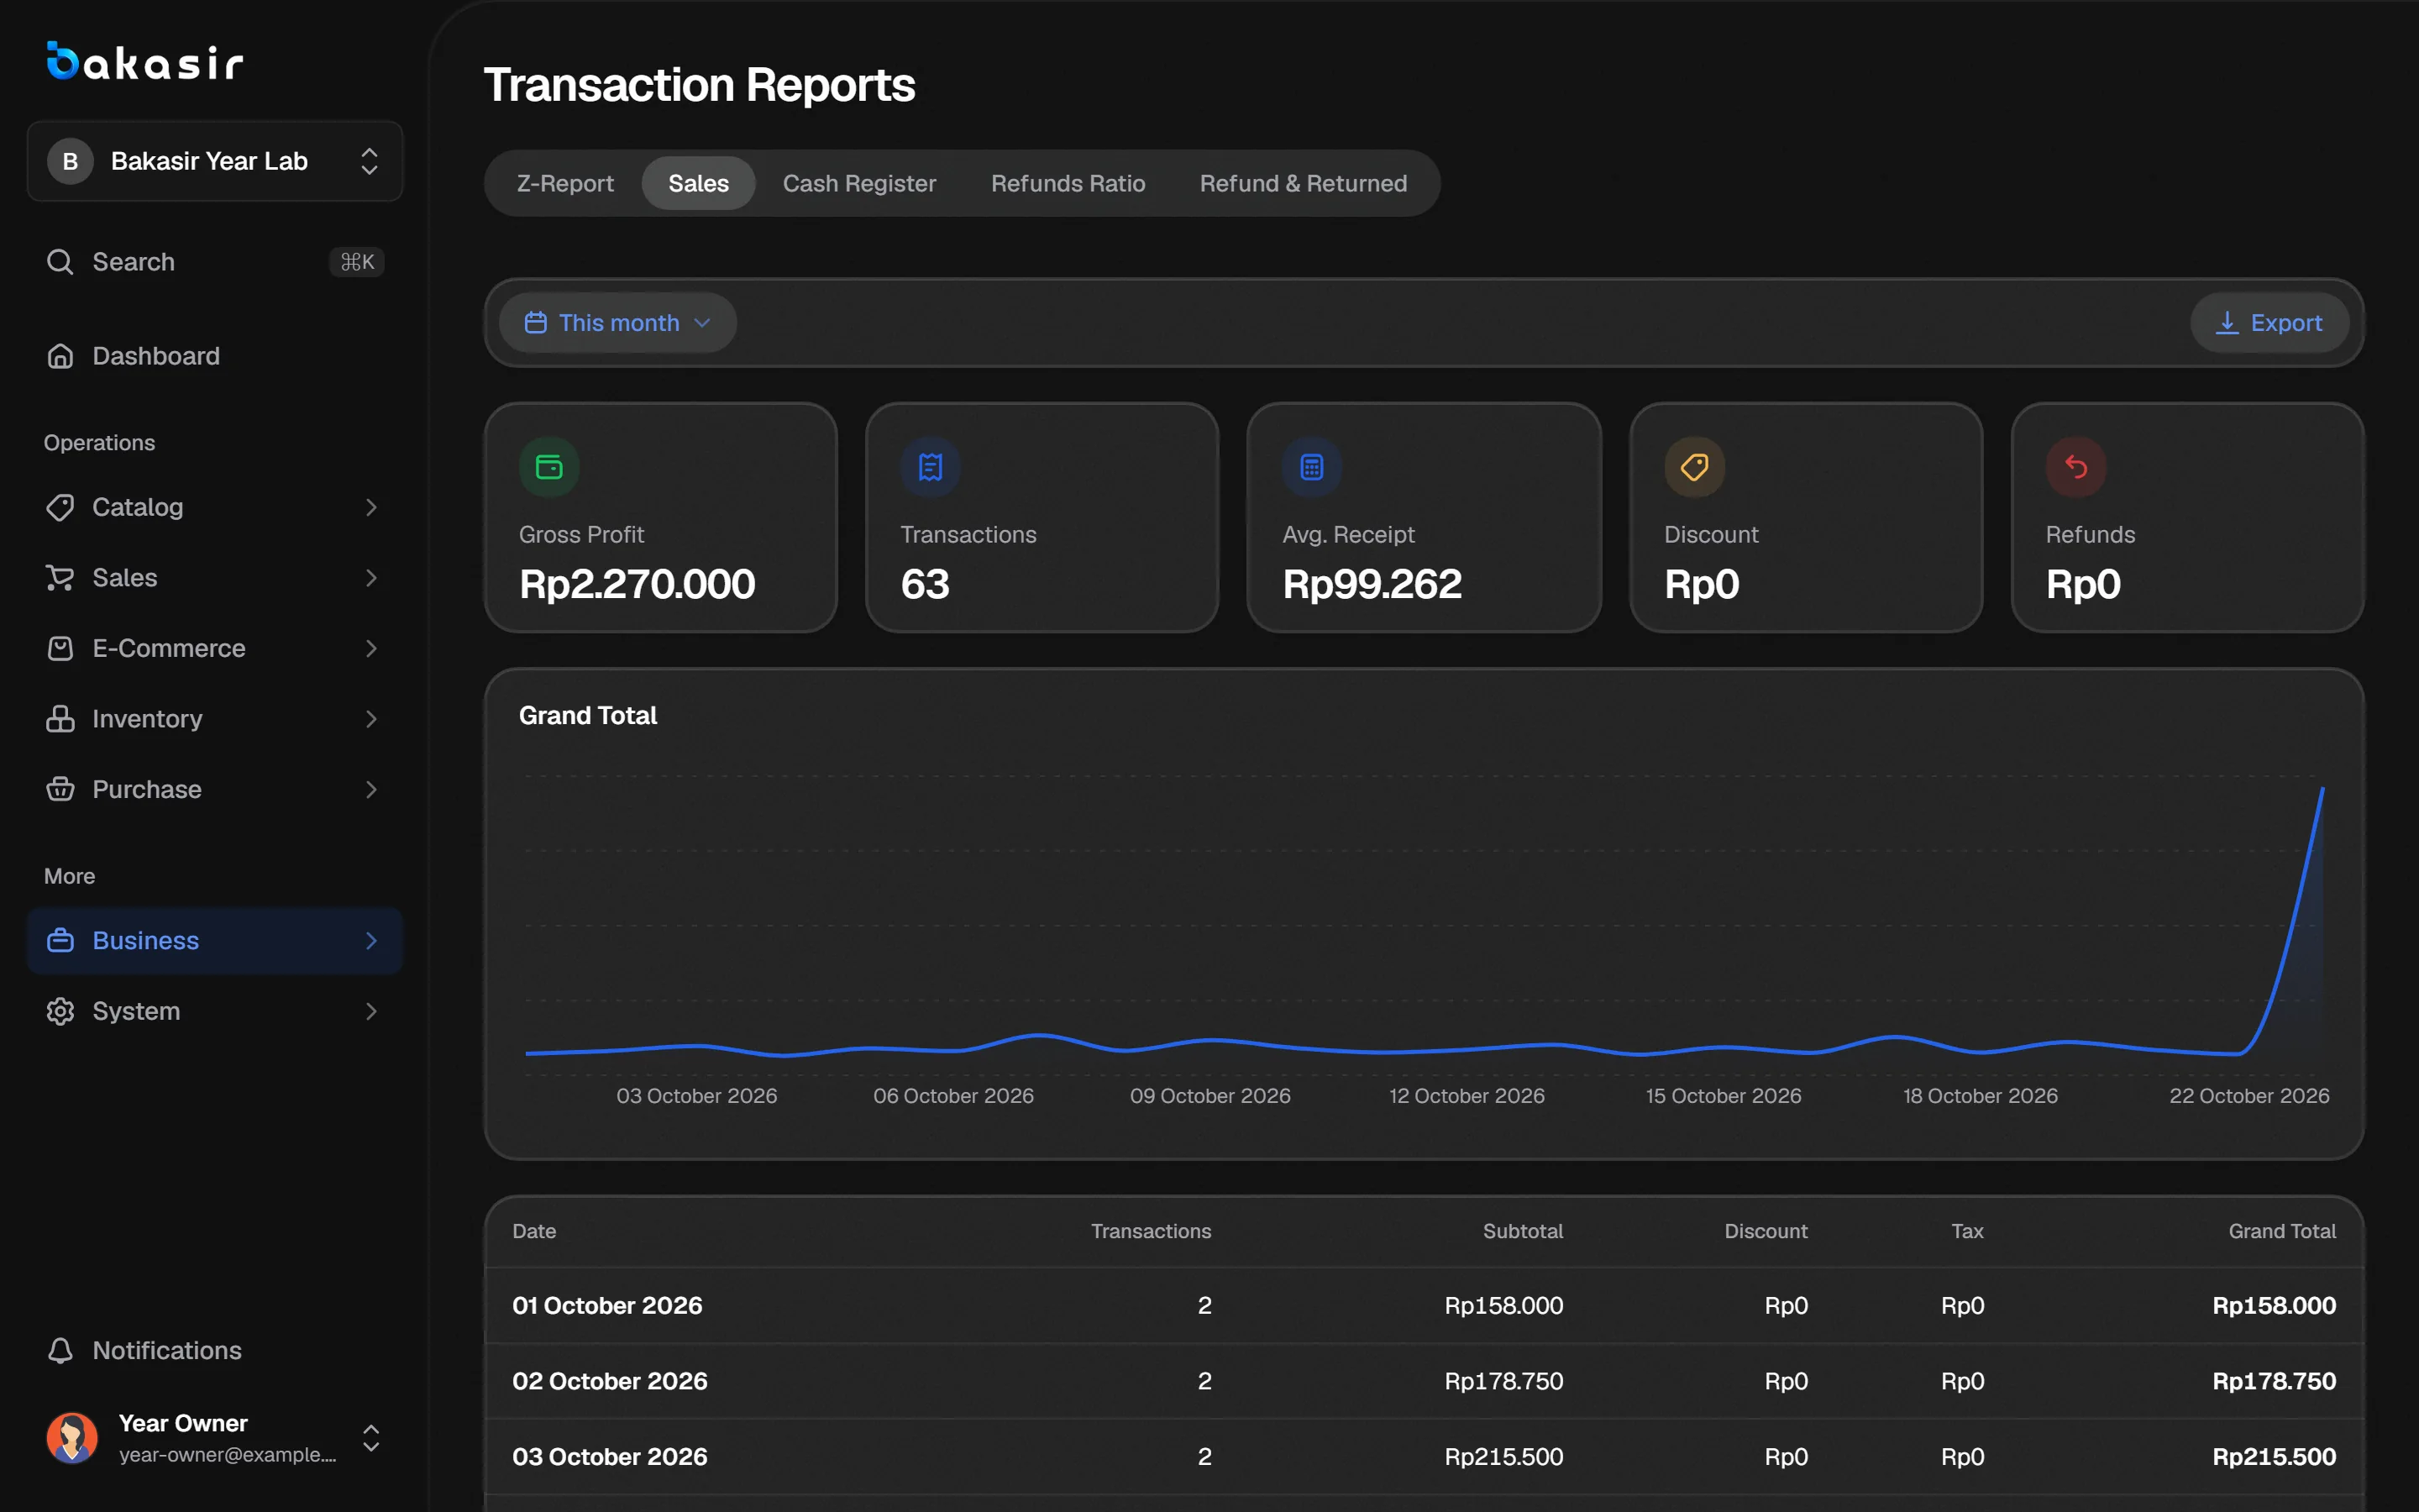2419x1512 pixels.
Task: Click the Export download icon
Action: (x=2227, y=323)
